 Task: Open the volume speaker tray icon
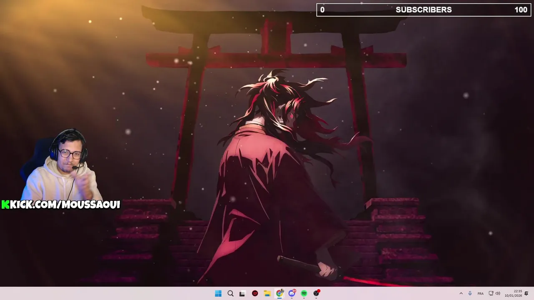point(498,293)
